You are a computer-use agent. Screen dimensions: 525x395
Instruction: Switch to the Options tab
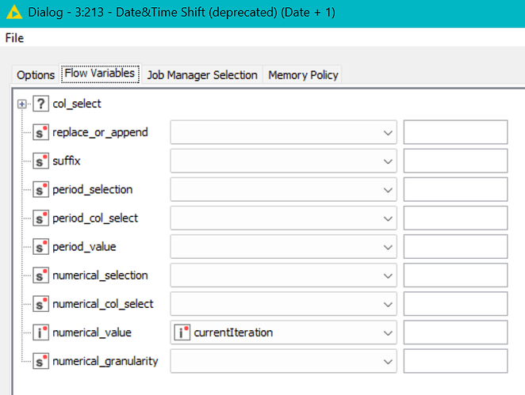[36, 75]
